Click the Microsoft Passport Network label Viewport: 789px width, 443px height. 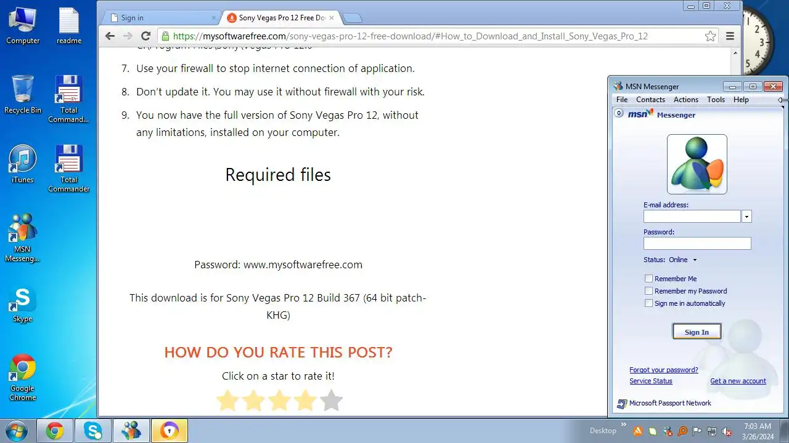670,403
